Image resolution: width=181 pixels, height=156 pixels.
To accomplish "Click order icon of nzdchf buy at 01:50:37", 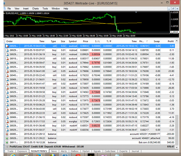I will (x=7, y=130).
